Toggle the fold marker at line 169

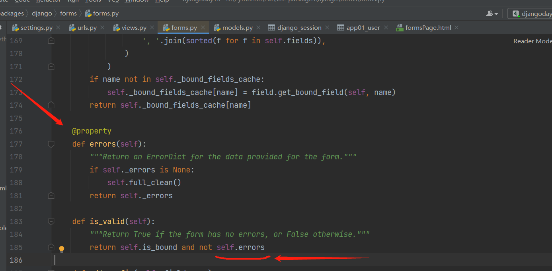click(x=51, y=41)
